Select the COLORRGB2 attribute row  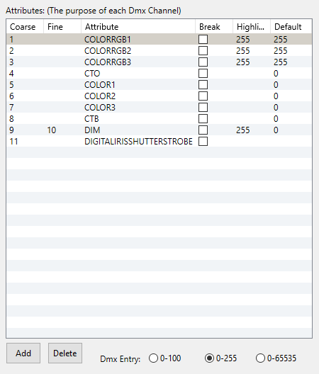coord(159,50)
